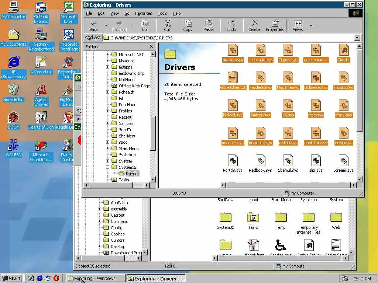Expand the spool folder node
This screenshot has height=283, width=378.
(107, 142)
